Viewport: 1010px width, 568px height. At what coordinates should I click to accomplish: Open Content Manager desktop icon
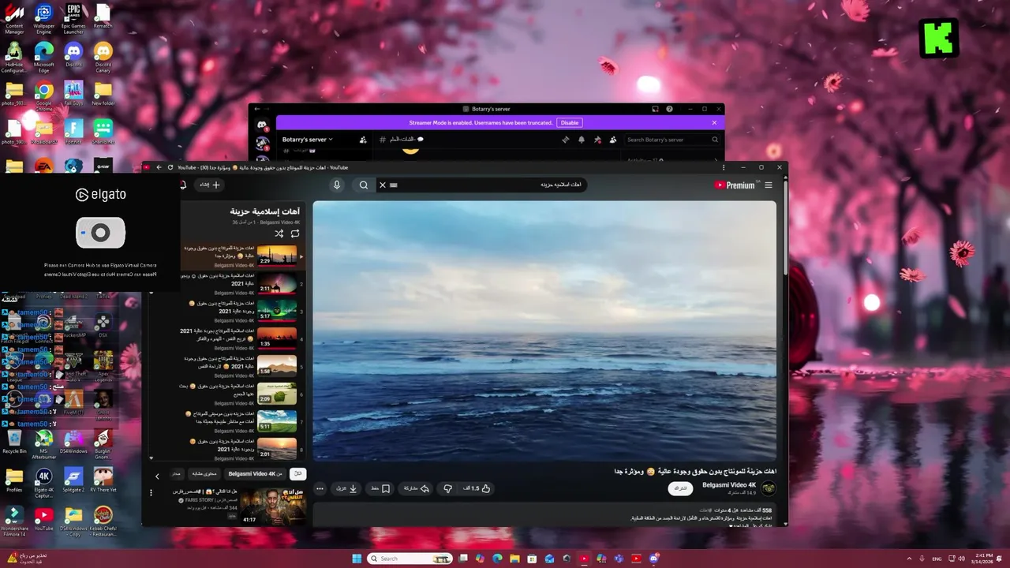click(14, 19)
